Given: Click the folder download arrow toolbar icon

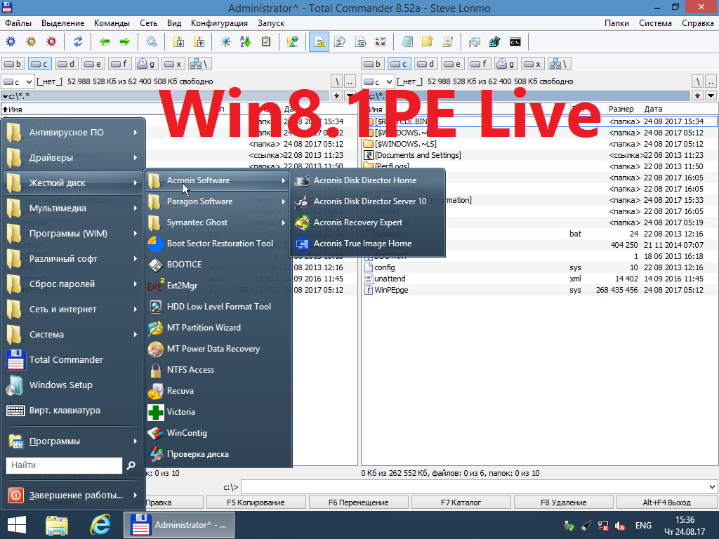Looking at the screenshot, I should point(178,42).
